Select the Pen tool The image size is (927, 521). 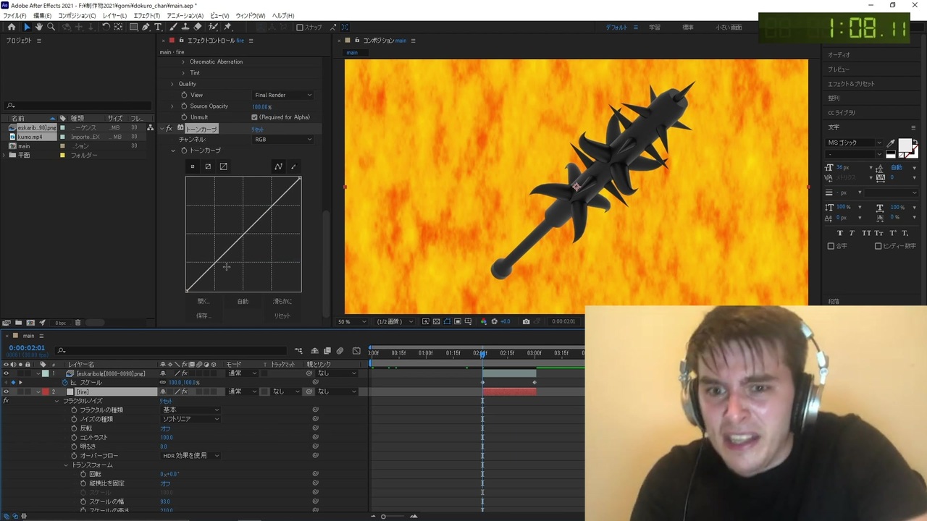[146, 27]
